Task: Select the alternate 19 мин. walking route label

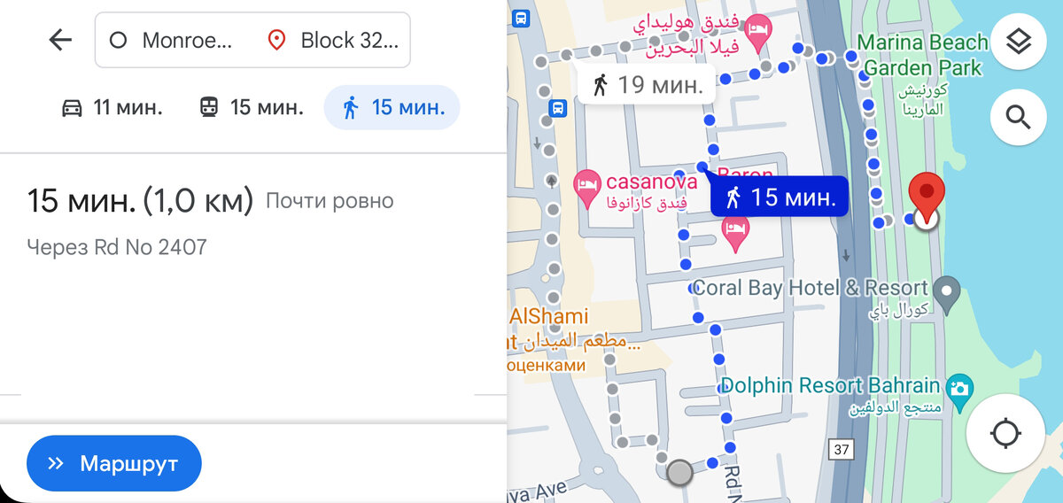Action: [646, 85]
